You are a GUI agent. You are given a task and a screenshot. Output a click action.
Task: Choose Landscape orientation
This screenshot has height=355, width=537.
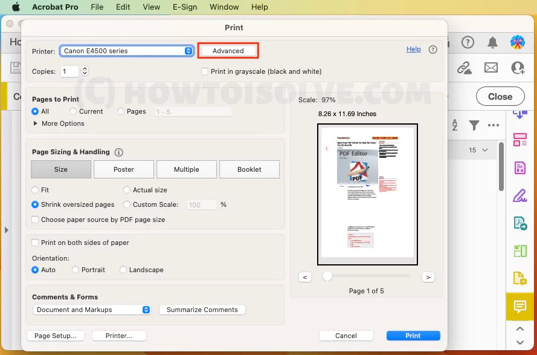[x=123, y=270]
